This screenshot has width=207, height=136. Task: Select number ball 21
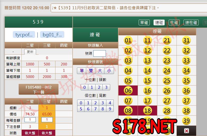pyautogui.click(x=167, y=40)
